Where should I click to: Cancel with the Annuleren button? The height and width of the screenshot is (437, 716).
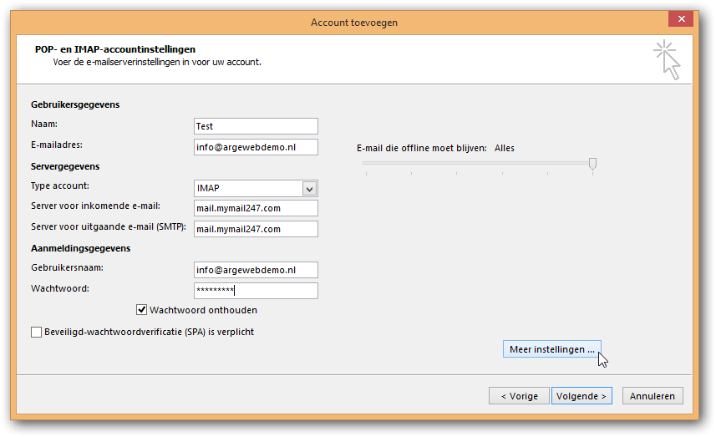click(x=653, y=396)
